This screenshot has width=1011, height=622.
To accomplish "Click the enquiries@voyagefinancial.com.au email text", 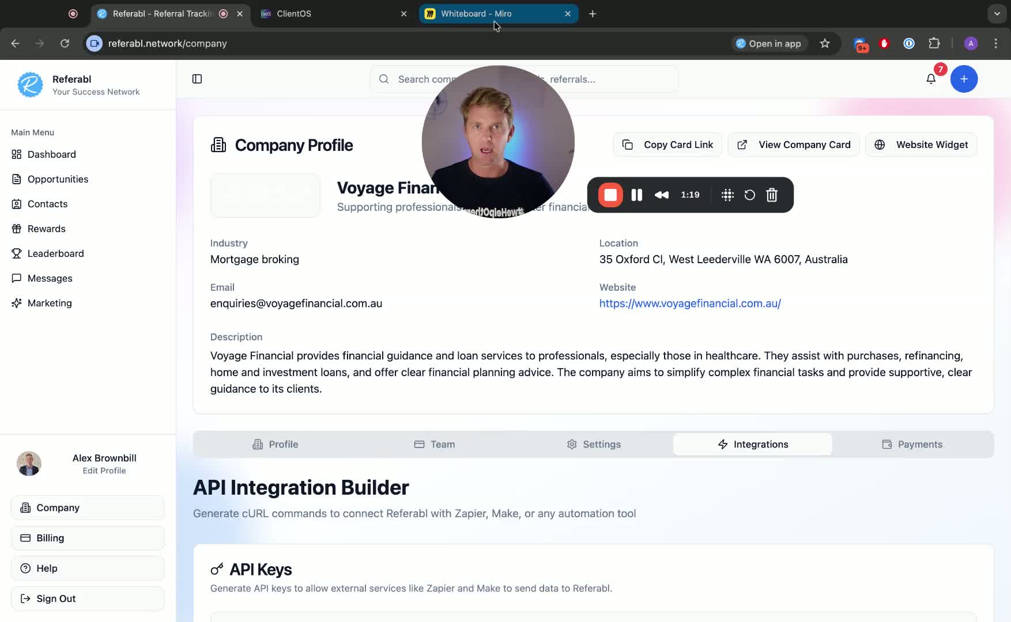I will (x=296, y=304).
